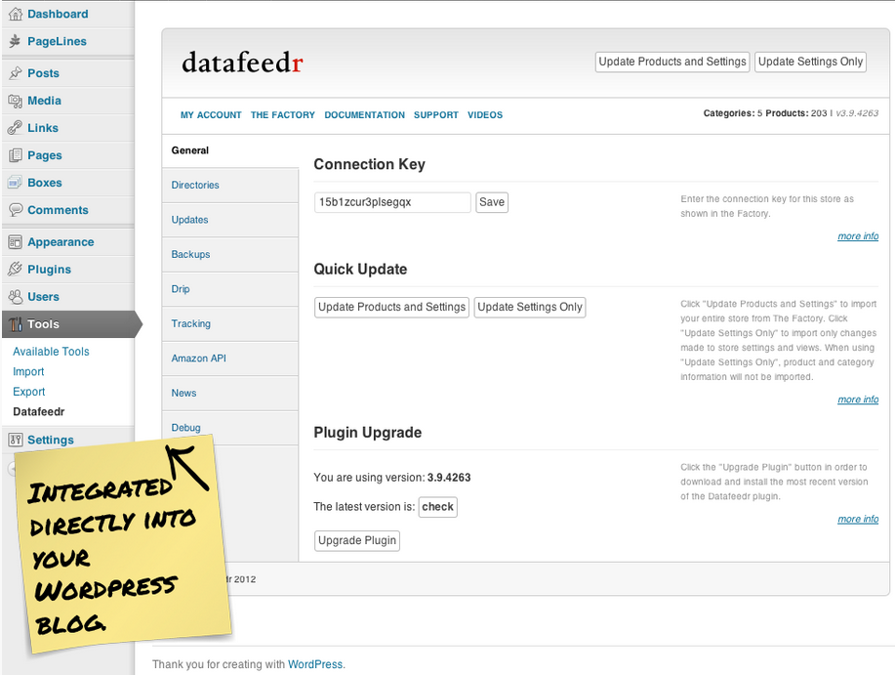The width and height of the screenshot is (895, 675).
Task: Open the Boxes menu item
Action: (x=45, y=183)
